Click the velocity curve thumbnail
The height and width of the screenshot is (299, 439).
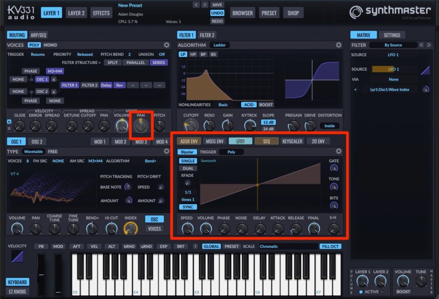pos(17,256)
